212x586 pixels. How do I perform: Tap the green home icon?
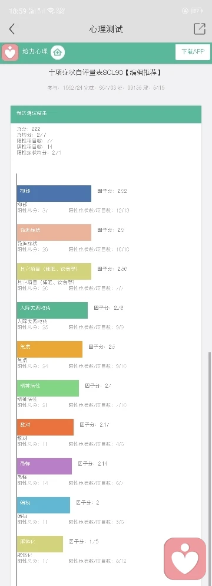[x=58, y=53]
